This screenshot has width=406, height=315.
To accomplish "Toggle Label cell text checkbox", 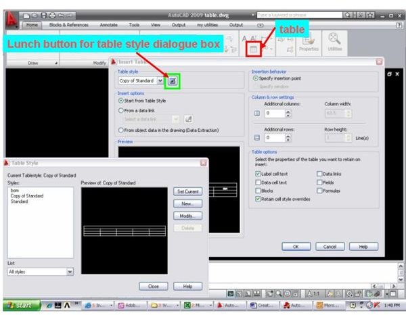I will pos(258,174).
